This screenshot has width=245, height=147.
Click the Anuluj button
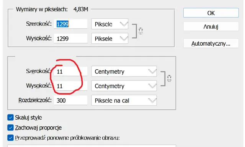point(211,26)
